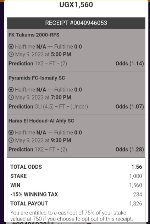Image resolution: width=150 pixels, height=224 pixels.
Task: Click the TOTAL PAYOUT 1,326 row
Action: (76, 203)
